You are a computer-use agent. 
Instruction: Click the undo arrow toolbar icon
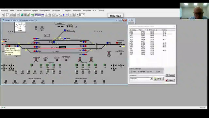tap(3, 15)
